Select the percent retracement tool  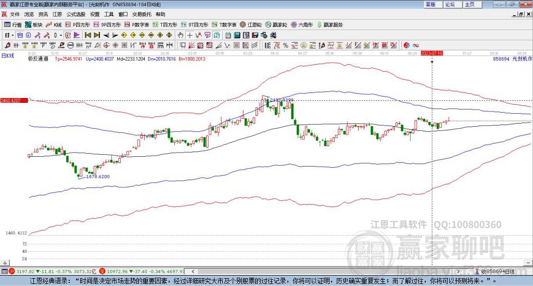click(x=286, y=45)
